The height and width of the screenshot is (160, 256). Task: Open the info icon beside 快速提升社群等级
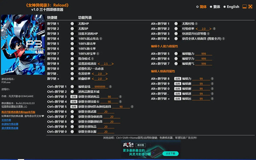(208, 33)
